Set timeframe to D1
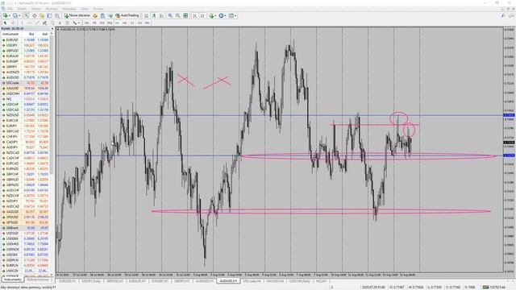This screenshot has height=290, width=516. (132, 23)
